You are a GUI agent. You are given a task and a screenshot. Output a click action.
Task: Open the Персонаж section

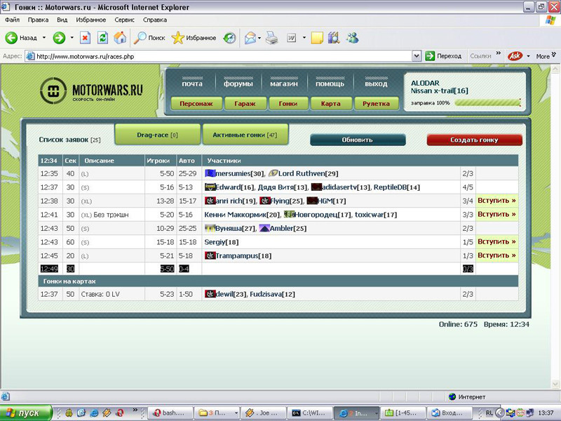click(x=196, y=103)
